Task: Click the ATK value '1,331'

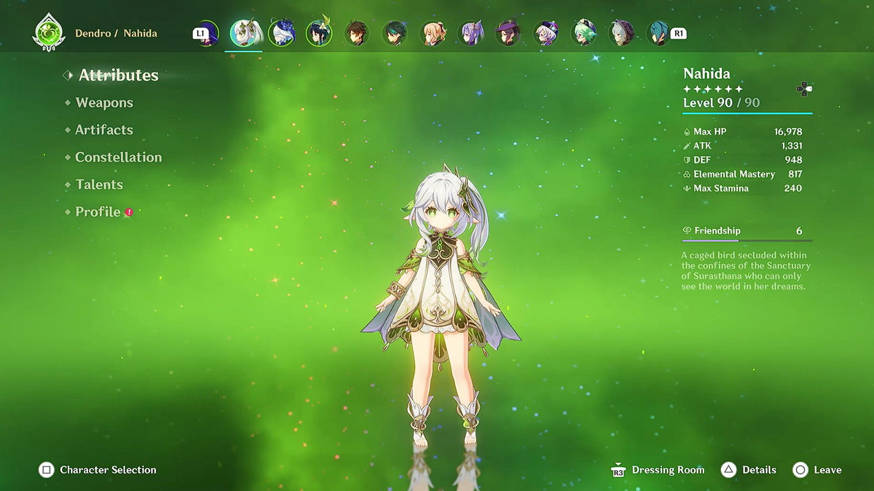Action: [792, 146]
